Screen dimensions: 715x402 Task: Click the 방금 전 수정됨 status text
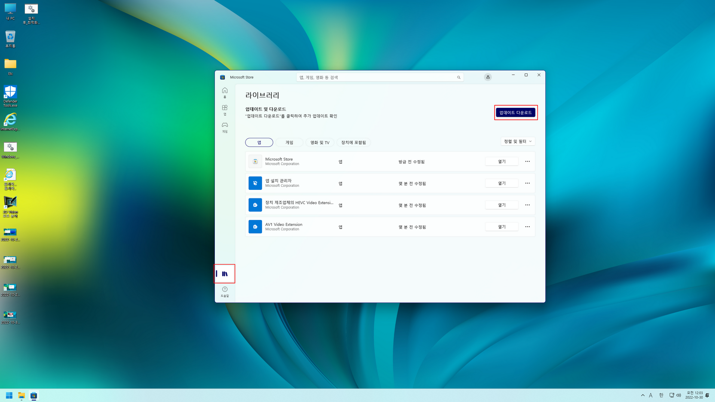[x=412, y=162]
